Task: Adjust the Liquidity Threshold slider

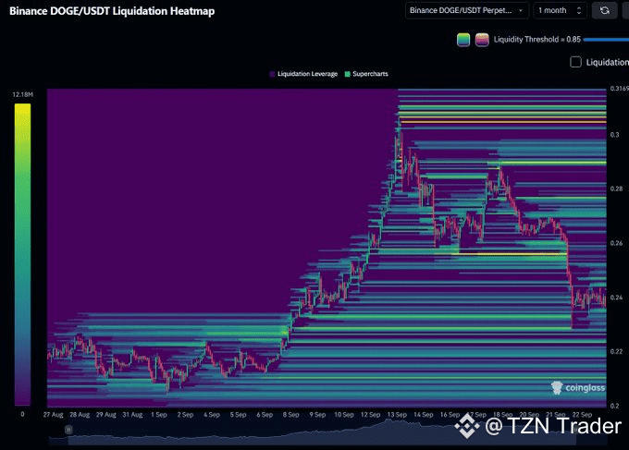Action: [606, 40]
